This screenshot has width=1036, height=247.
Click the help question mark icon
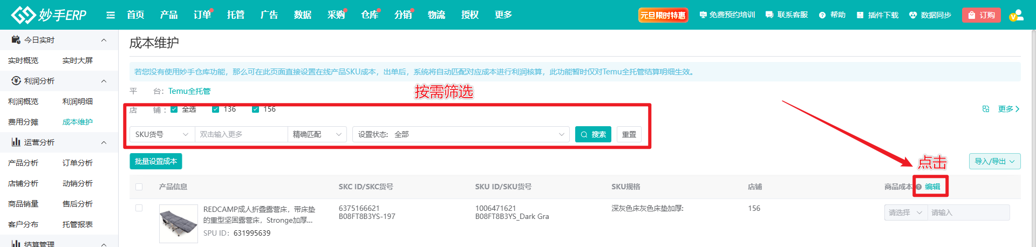[x=822, y=15]
